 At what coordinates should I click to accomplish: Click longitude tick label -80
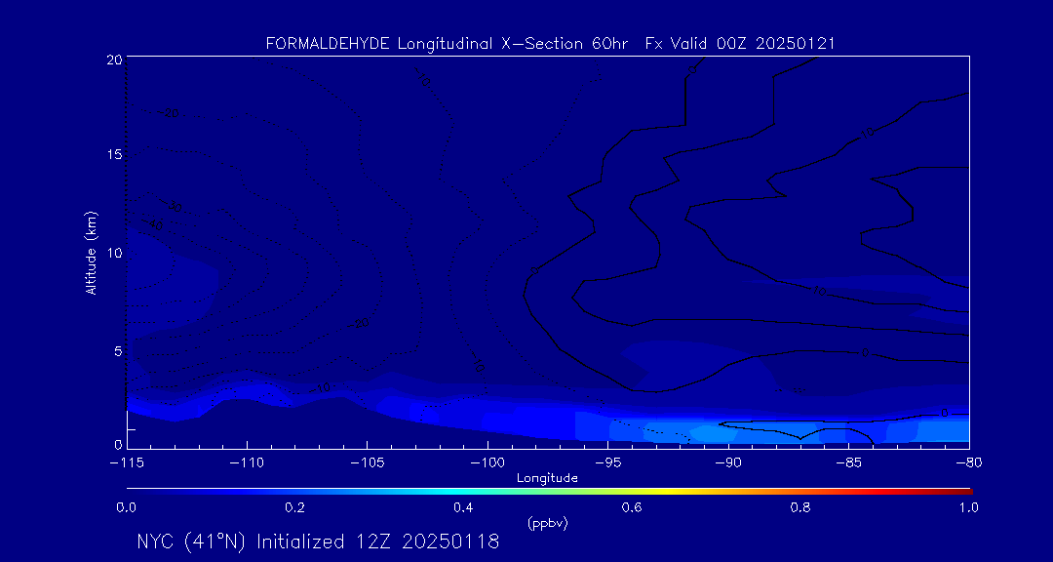click(968, 463)
